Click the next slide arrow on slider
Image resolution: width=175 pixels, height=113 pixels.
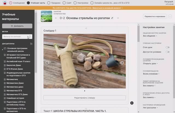pyautogui.click(x=122, y=63)
